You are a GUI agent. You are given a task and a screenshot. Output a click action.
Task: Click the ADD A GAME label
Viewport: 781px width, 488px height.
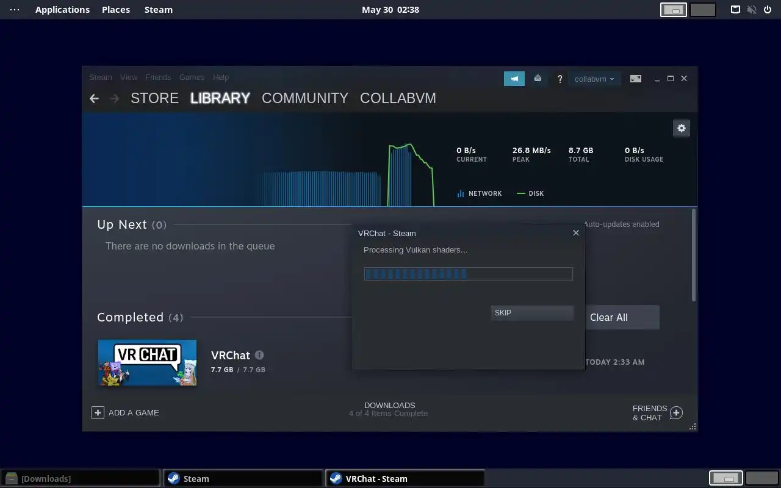click(x=134, y=413)
